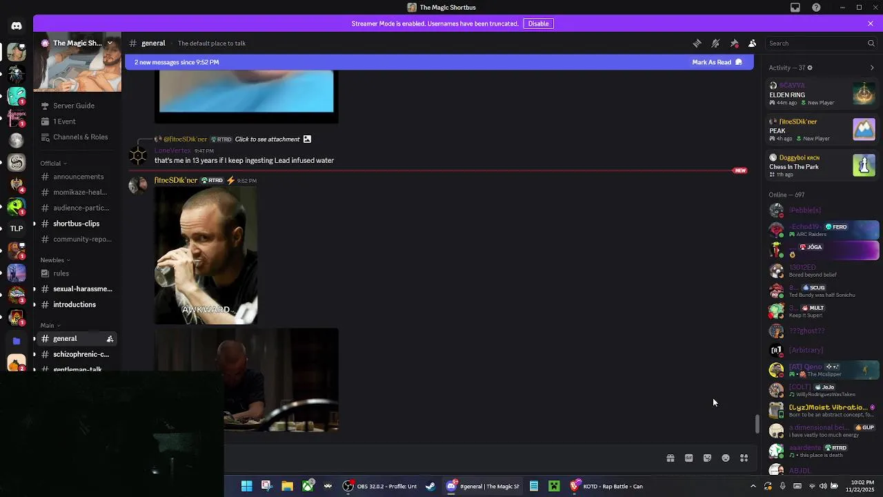Open system tray volume icon
Screen dimensions: 883x497
click(823, 487)
